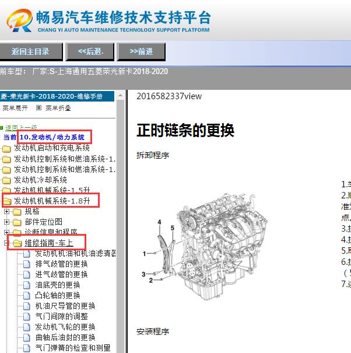351x353 pixels.
Task: Open 诊断信息和程序 folder label
Action: point(51,232)
